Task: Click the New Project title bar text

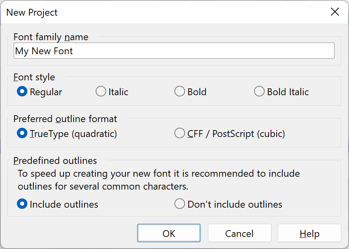Action: (32, 12)
